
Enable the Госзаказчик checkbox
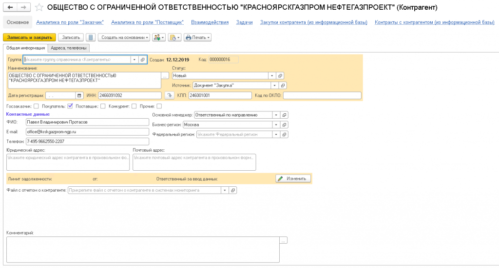[37, 106]
